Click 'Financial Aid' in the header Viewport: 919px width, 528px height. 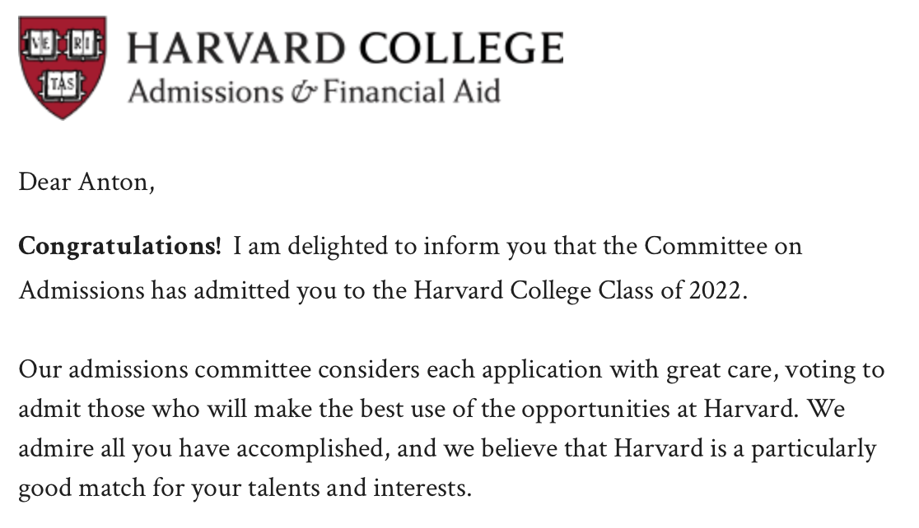click(412, 92)
